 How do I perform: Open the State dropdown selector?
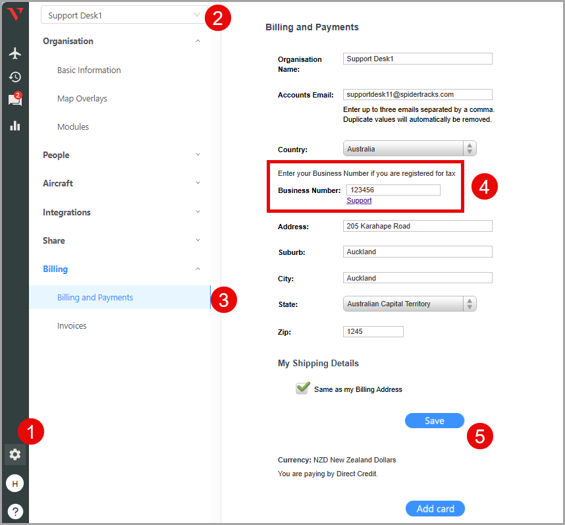pos(409,304)
